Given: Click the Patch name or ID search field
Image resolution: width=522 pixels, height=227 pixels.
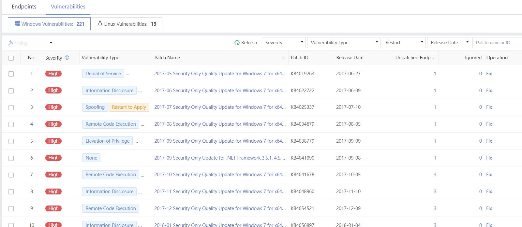Looking at the screenshot, I should pos(497,43).
